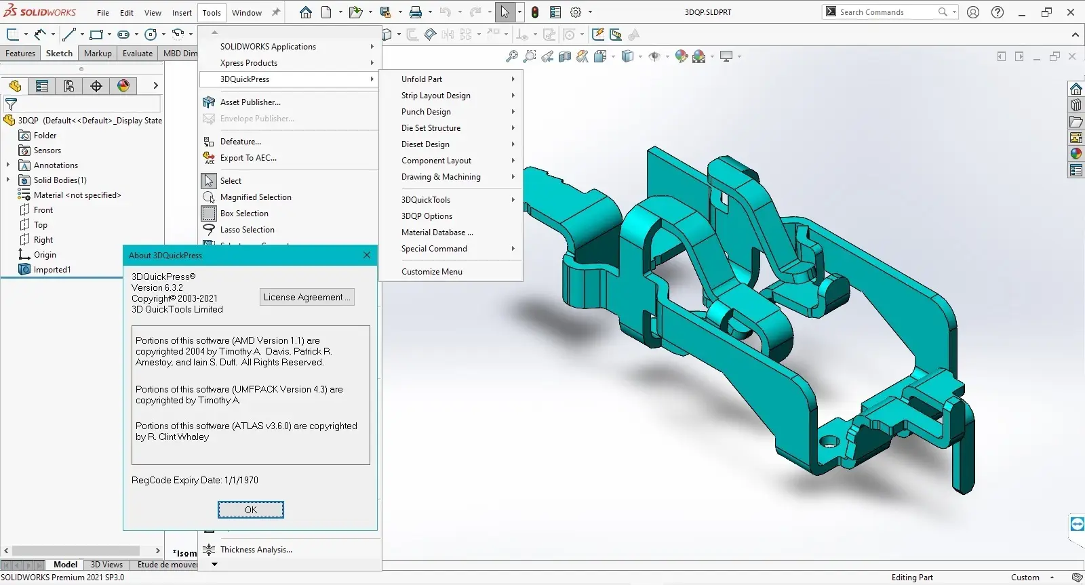Select the Front plane in tree
Screen dimensions: 1085x585
tap(43, 210)
